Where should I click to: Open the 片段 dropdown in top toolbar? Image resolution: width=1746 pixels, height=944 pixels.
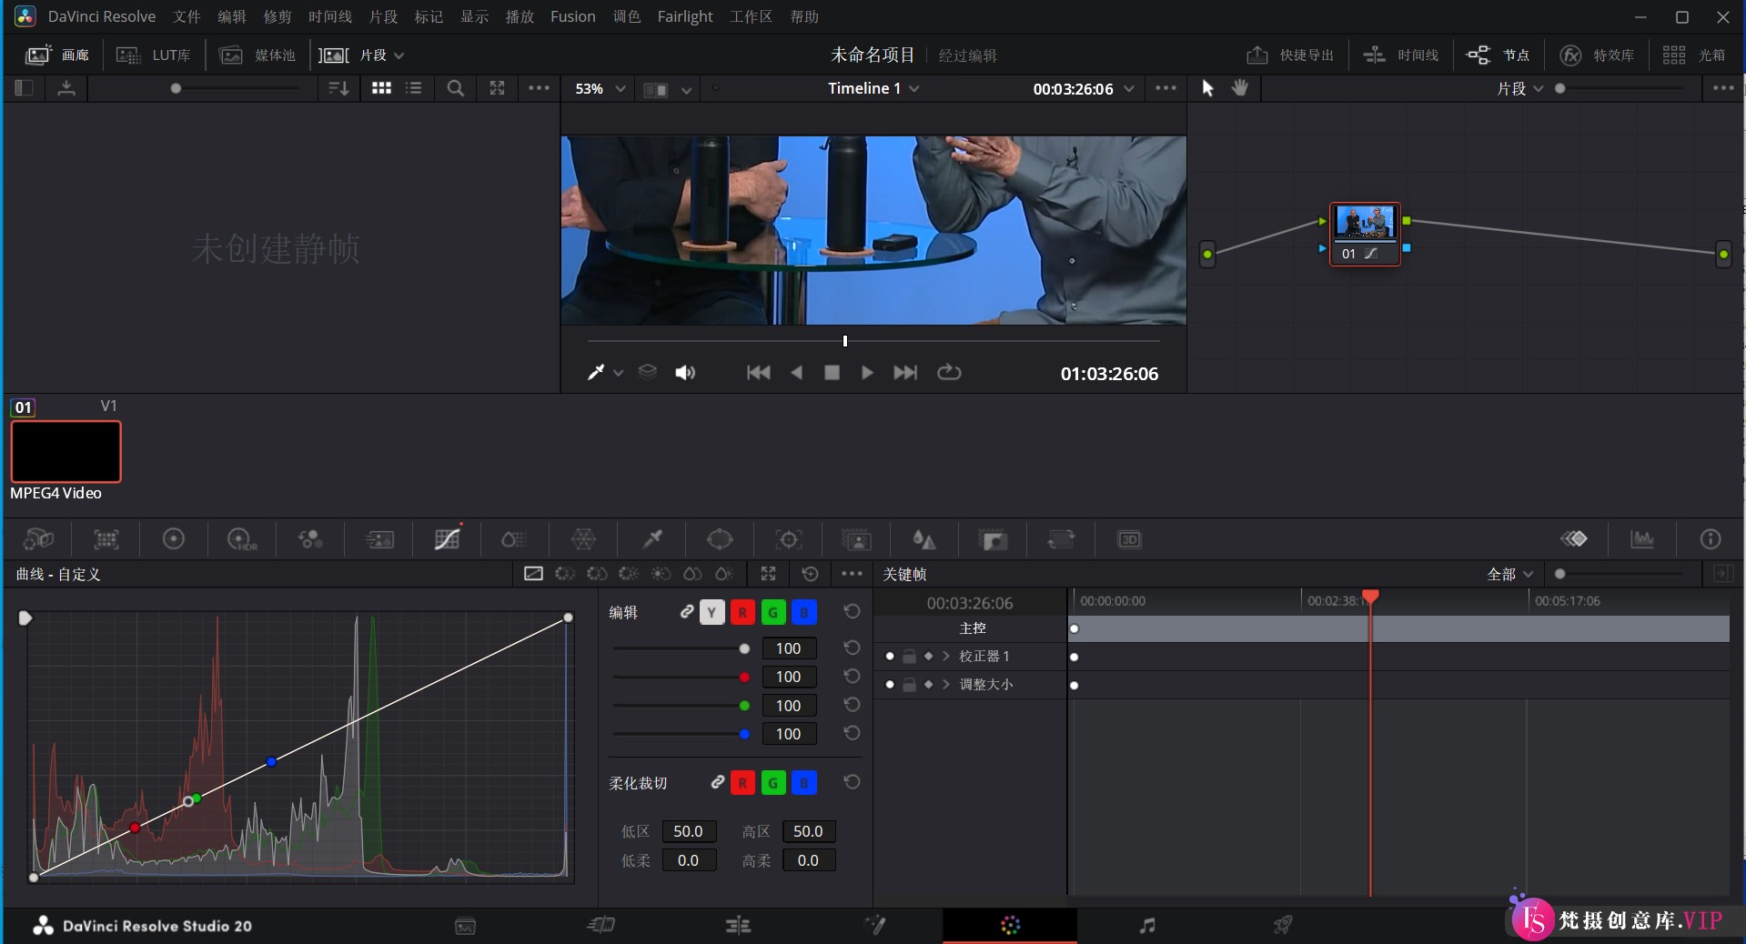[x=361, y=55]
